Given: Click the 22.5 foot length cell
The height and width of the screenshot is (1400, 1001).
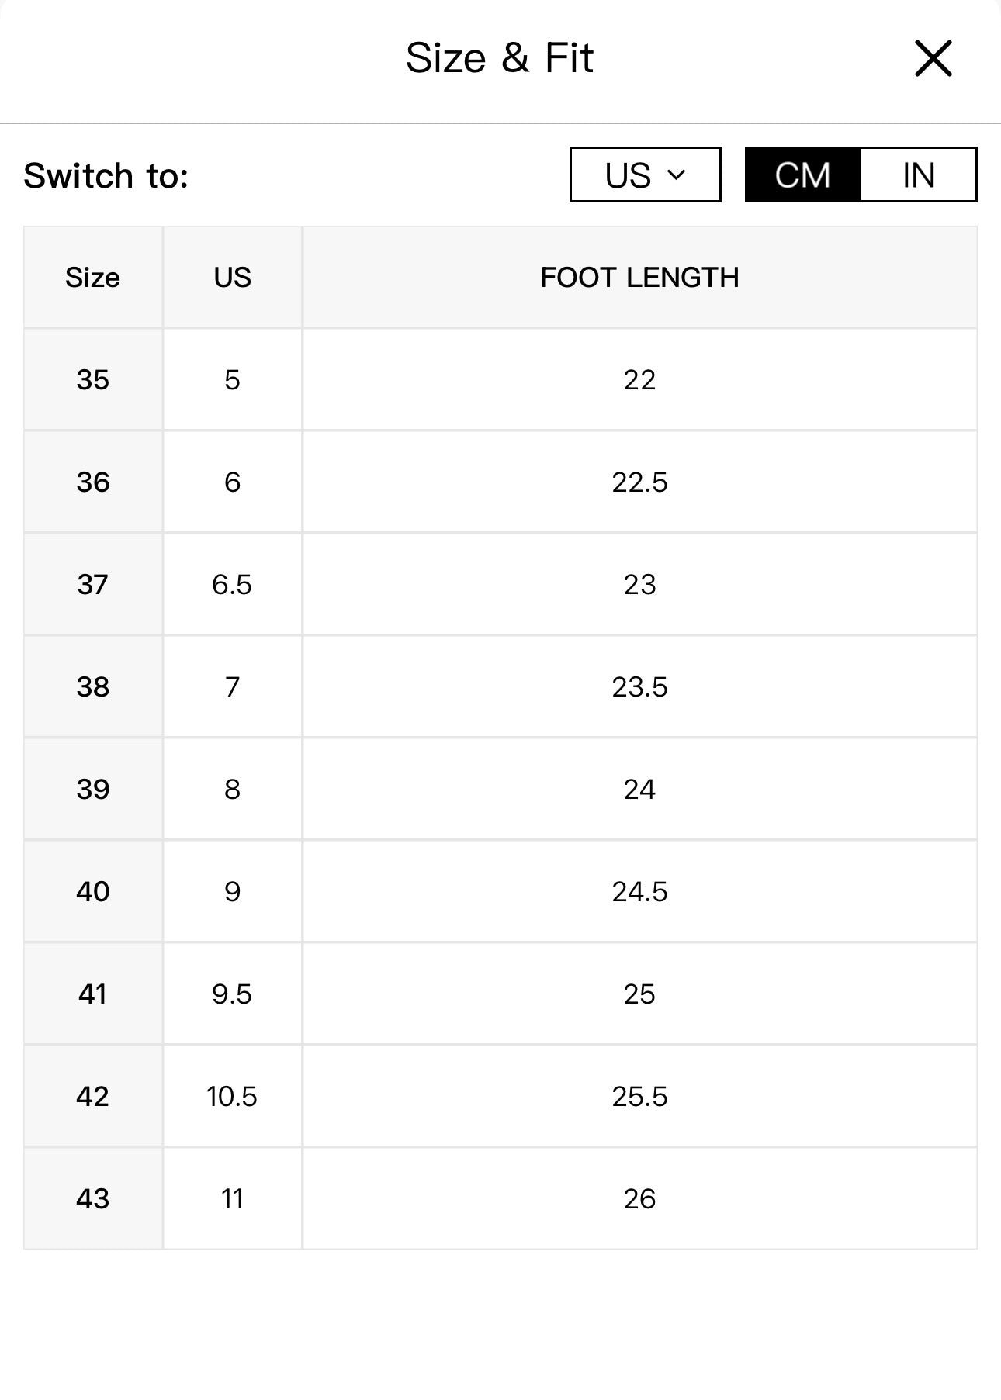Looking at the screenshot, I should pyautogui.click(x=639, y=482).
